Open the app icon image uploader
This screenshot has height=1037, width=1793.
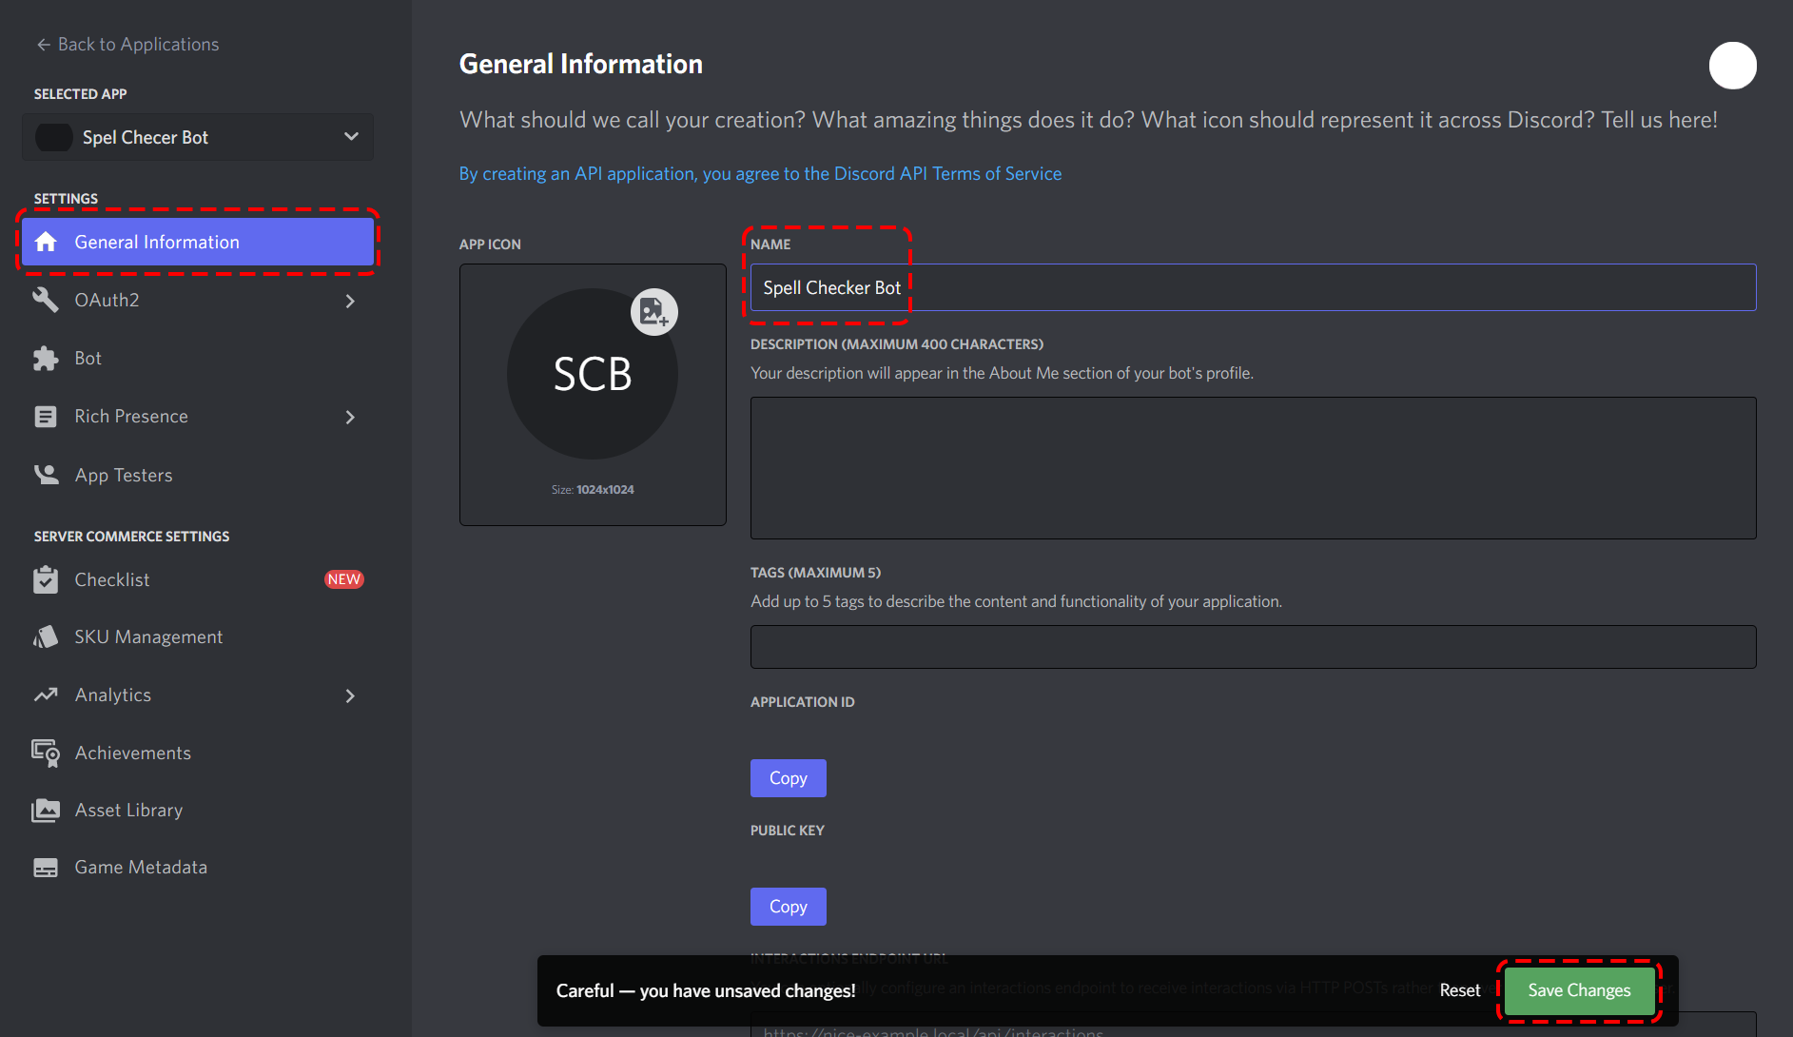tap(653, 311)
